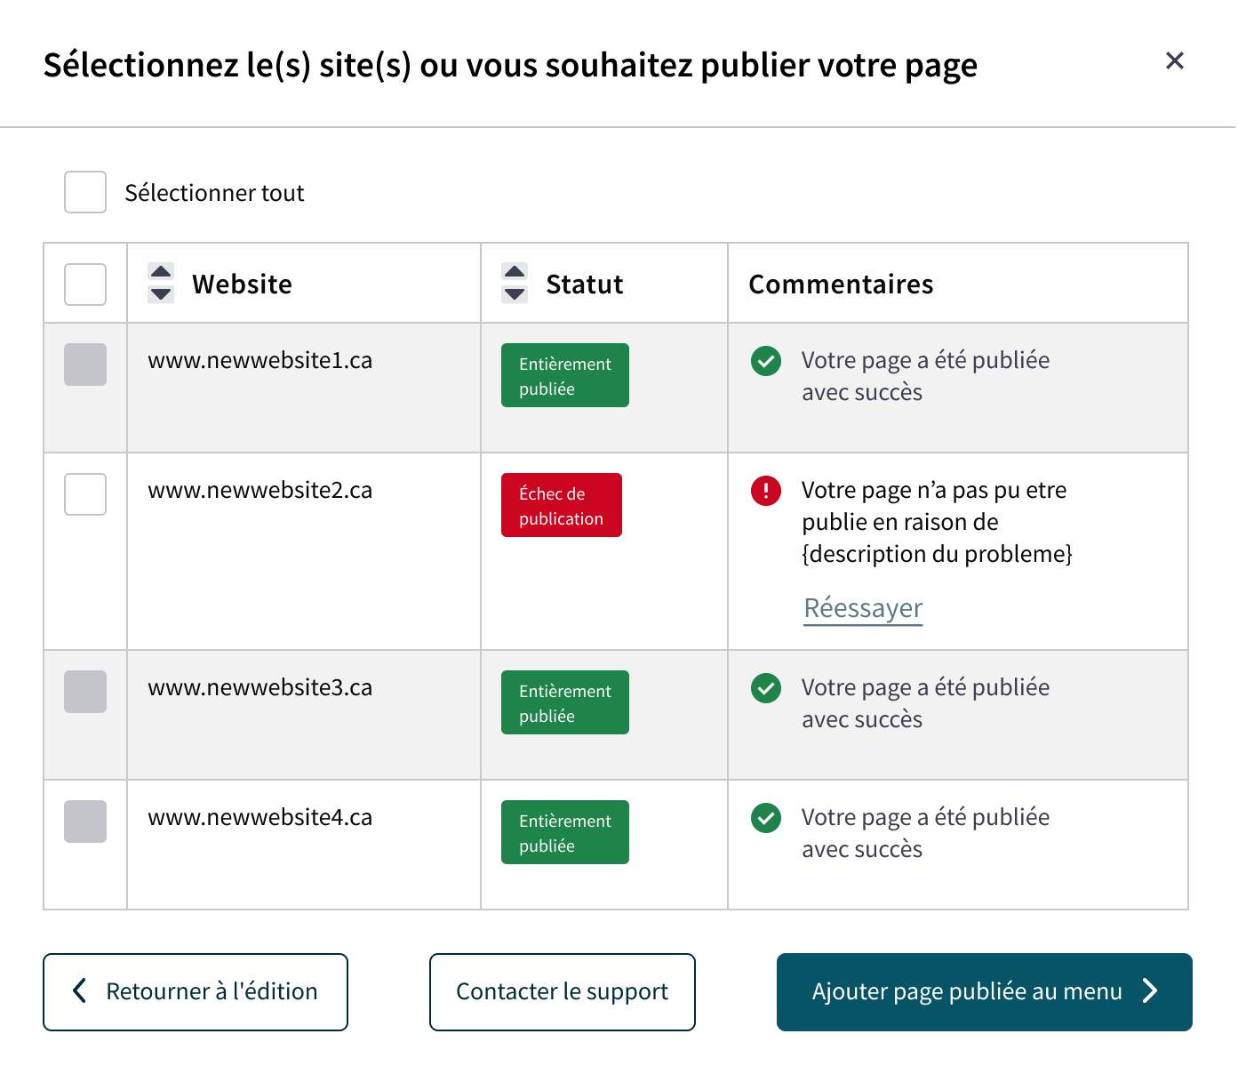The height and width of the screenshot is (1074, 1238).
Task: Sort the Website column ascending
Action: click(x=161, y=272)
